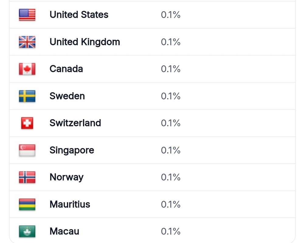
Task: Select the Mauritius country name
Action: [x=70, y=204]
